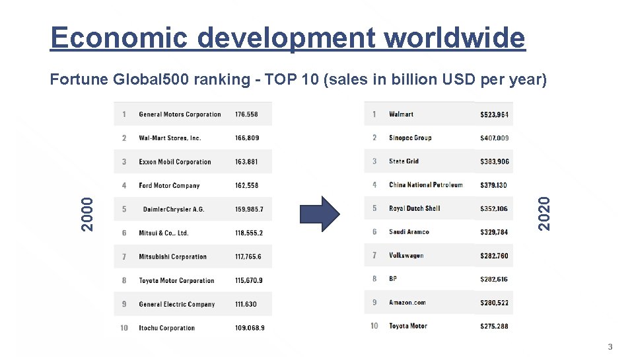
Task: Click the value $383,906
Action: tap(495, 161)
